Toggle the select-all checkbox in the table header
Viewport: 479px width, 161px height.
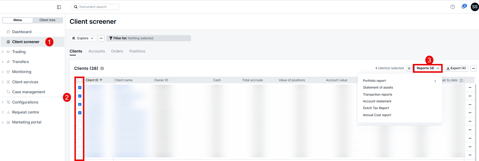click(x=80, y=80)
